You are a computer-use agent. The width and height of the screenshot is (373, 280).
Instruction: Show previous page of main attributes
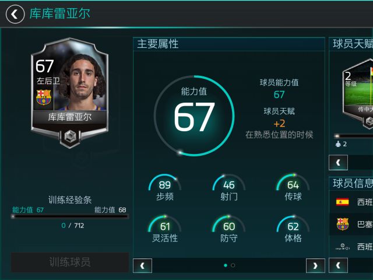142,265
